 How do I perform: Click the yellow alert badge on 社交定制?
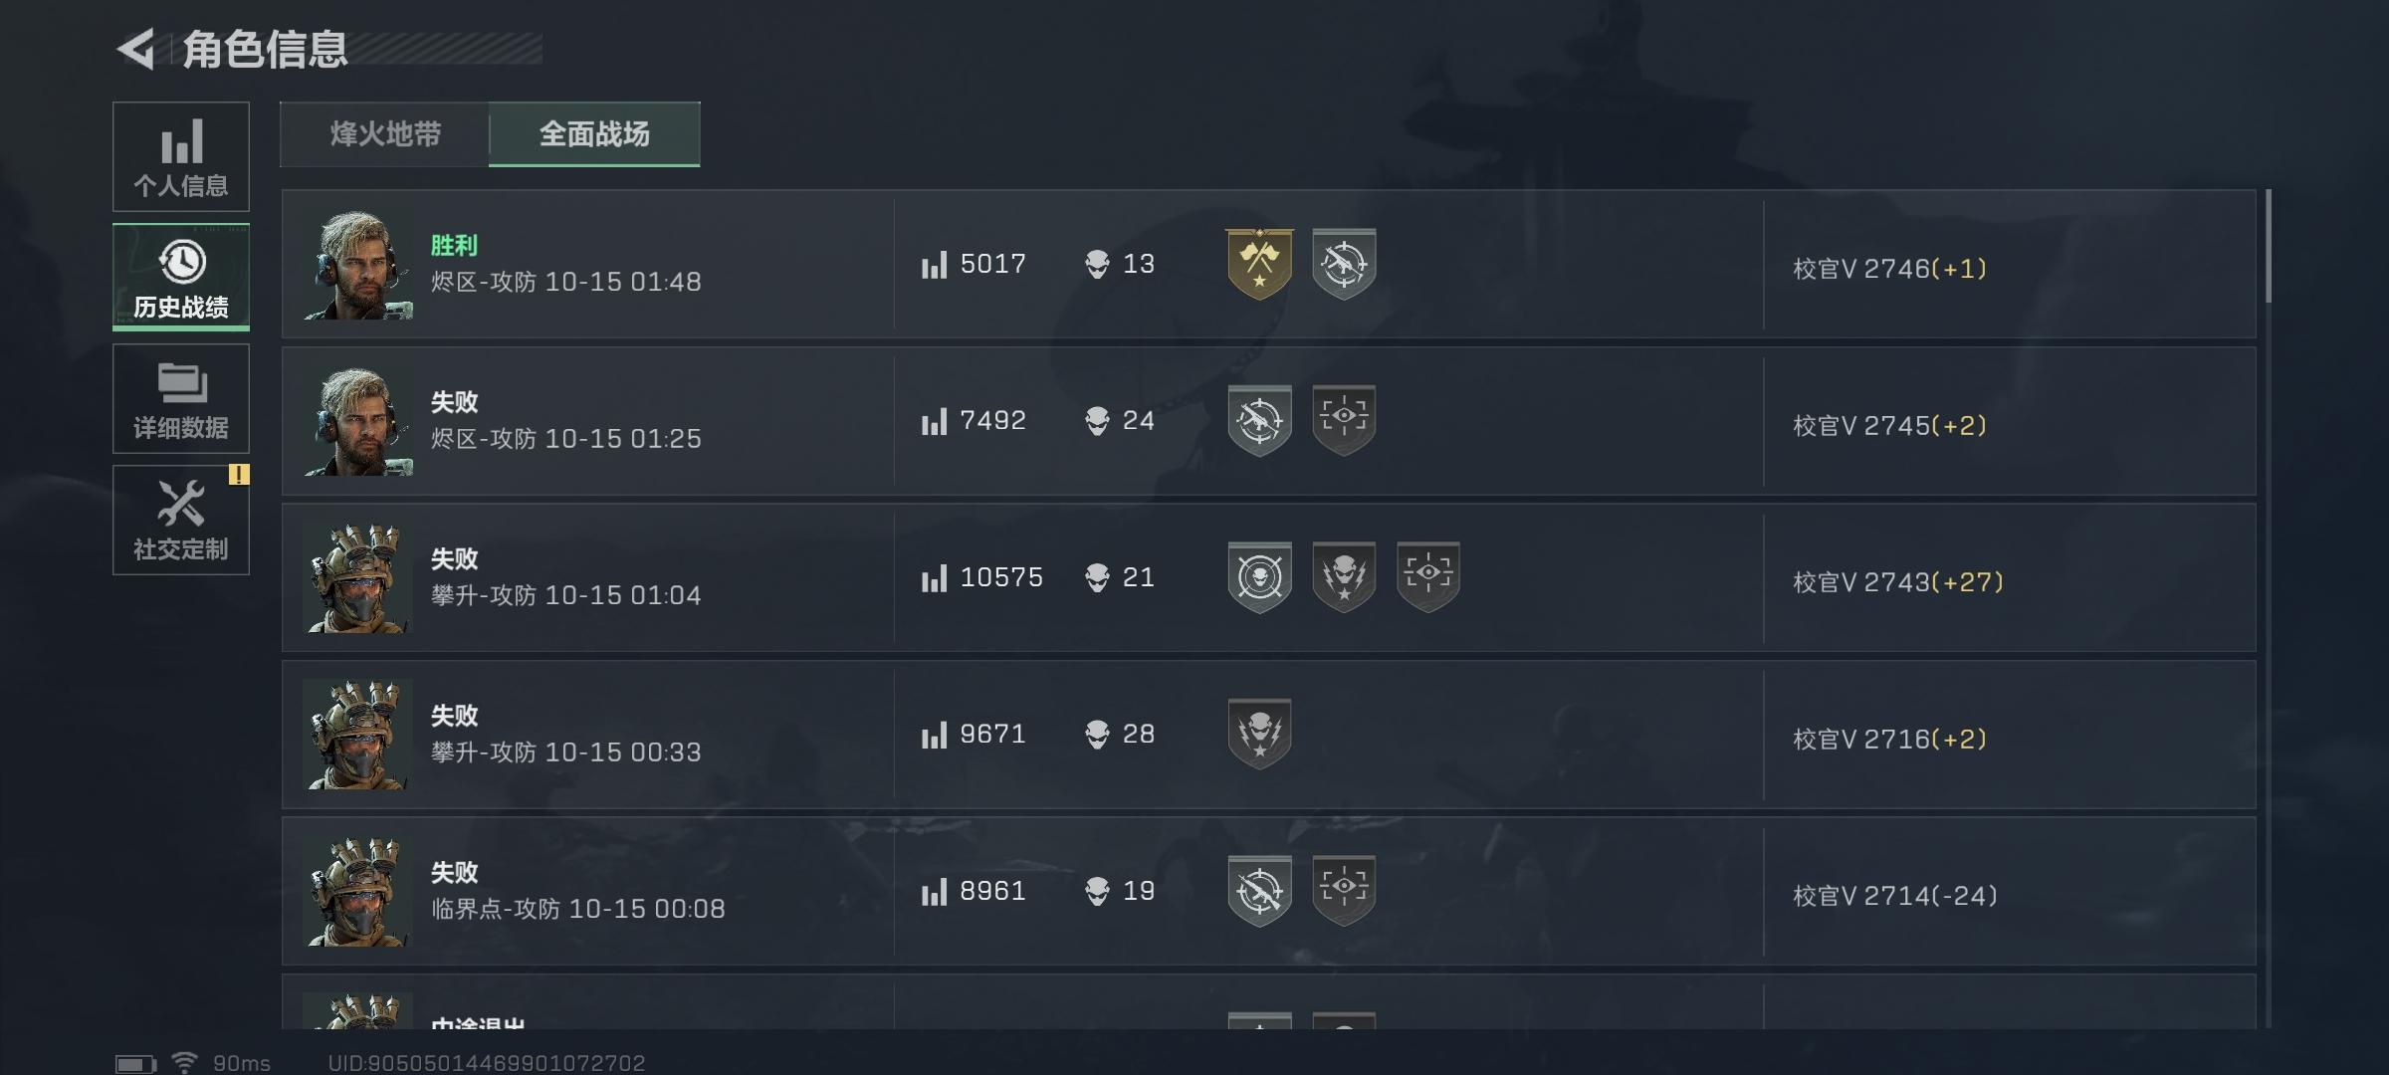tap(239, 475)
